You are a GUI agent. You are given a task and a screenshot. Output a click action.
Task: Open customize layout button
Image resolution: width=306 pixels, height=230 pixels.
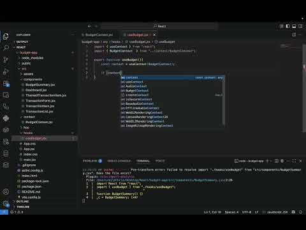282,26
